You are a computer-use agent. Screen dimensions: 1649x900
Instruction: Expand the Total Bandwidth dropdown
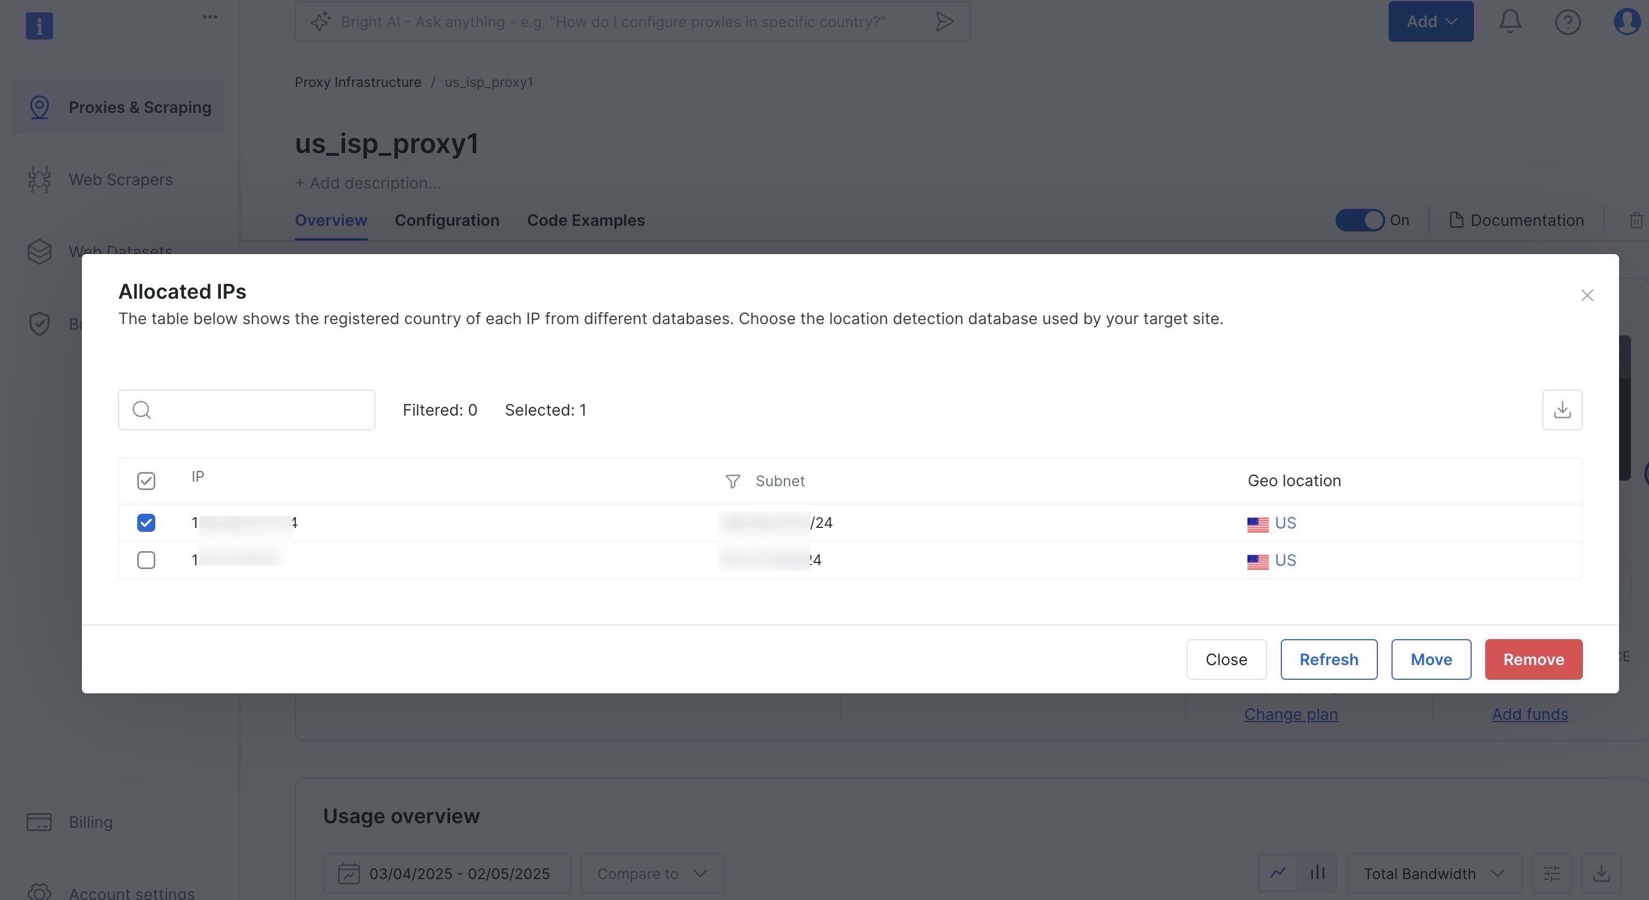click(x=1434, y=874)
